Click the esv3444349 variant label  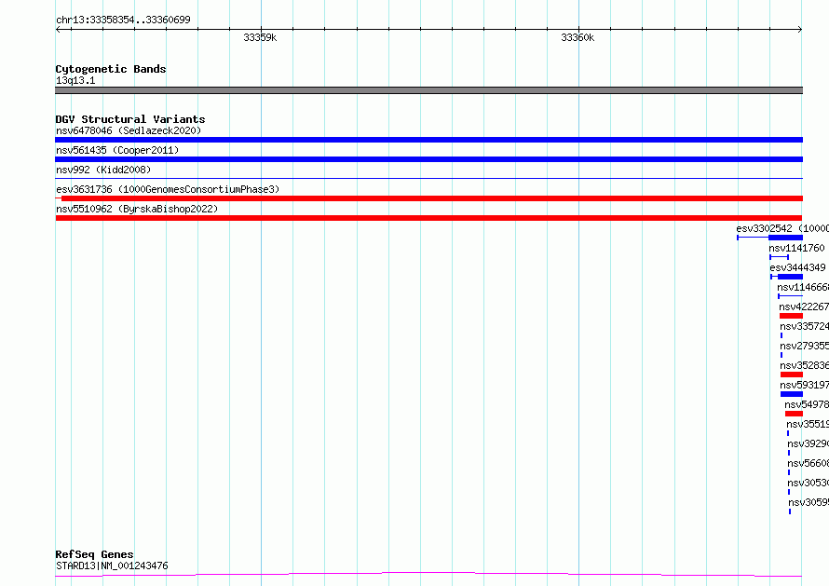click(797, 267)
